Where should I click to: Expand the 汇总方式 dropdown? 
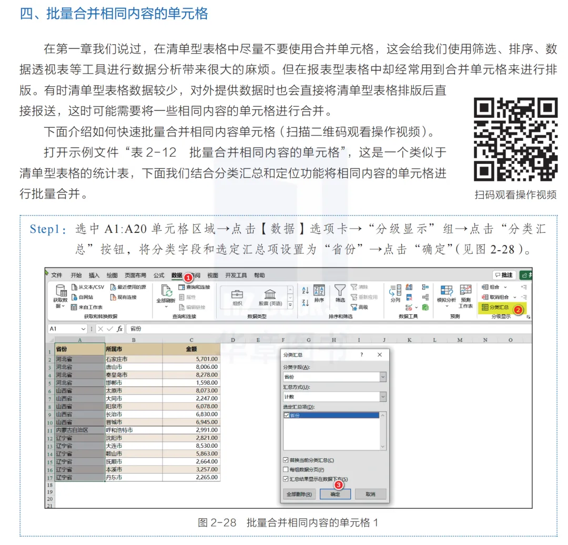point(383,397)
